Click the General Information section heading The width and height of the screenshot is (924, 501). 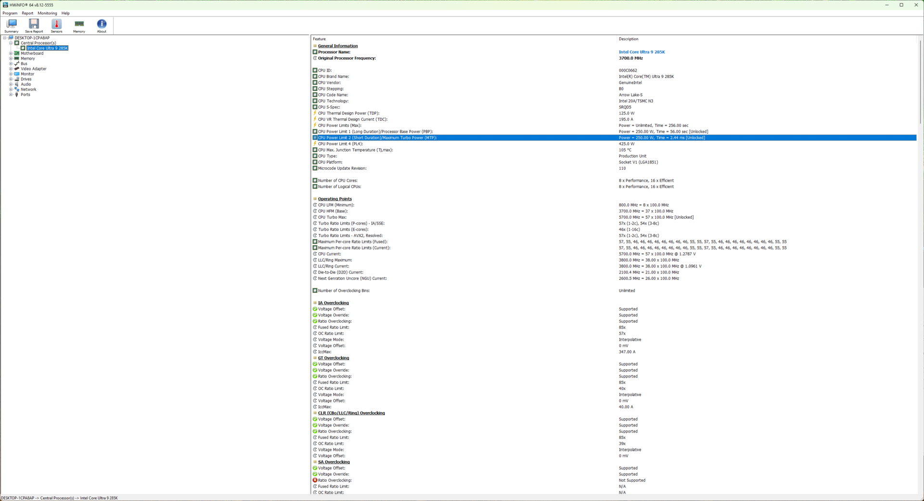coord(338,46)
